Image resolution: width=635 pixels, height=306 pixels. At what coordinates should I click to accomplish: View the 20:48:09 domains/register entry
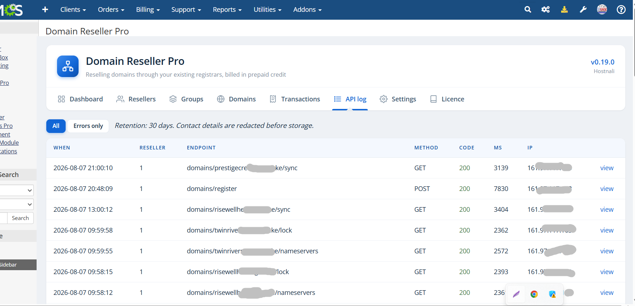607,189
